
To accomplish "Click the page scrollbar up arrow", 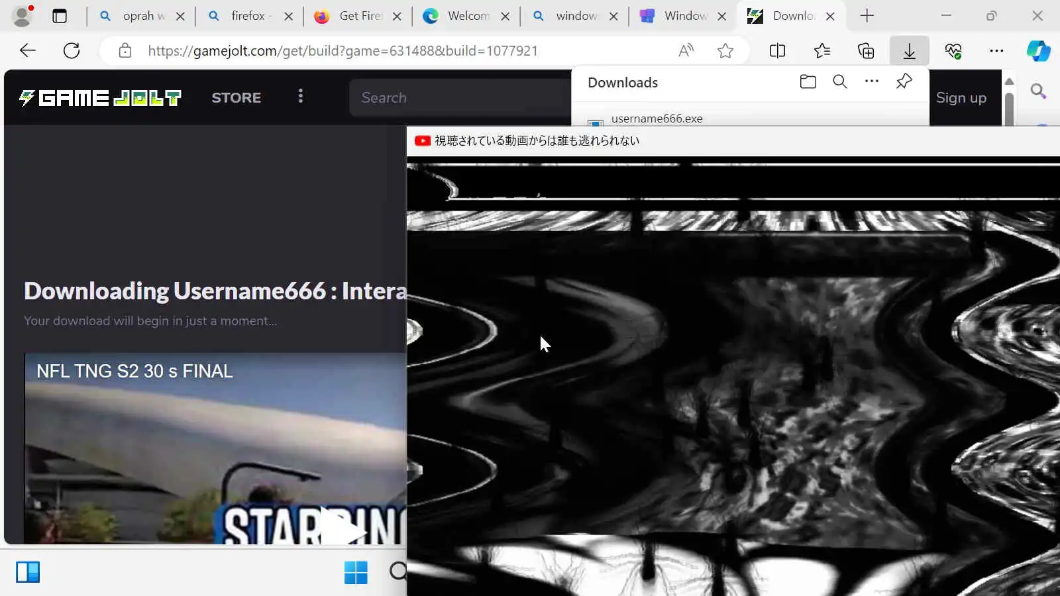I will pyautogui.click(x=1009, y=81).
